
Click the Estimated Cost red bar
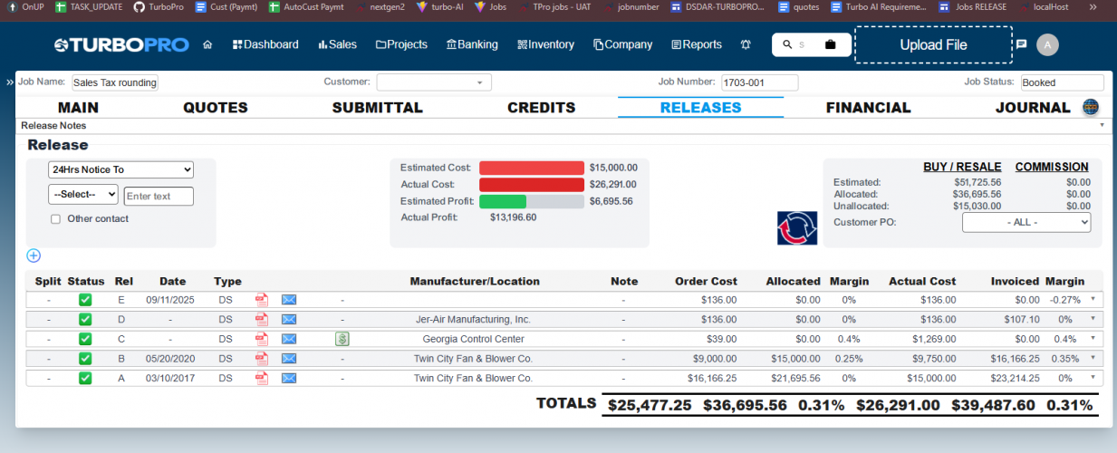[532, 168]
